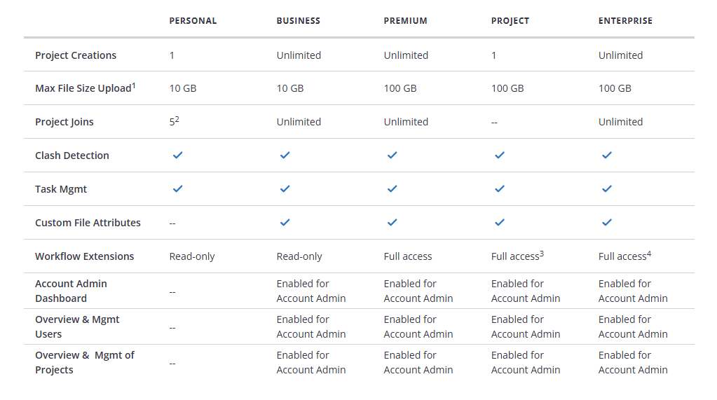
Task: Click footnote 2 on Personal Project Joins value
Action: (177, 119)
